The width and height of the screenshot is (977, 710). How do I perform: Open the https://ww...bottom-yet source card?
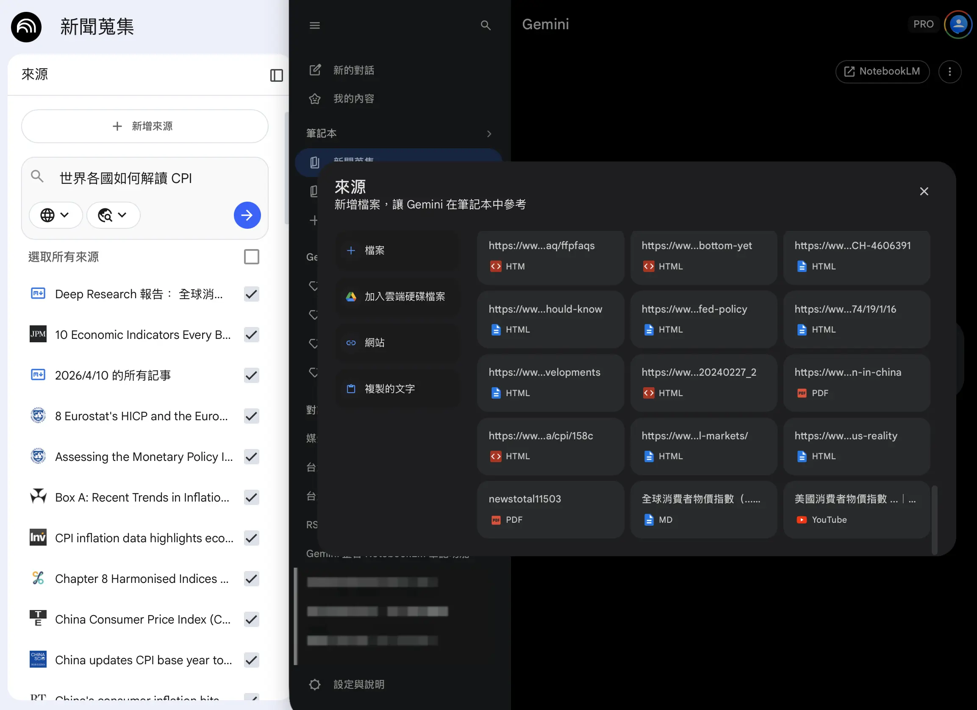[x=703, y=258]
